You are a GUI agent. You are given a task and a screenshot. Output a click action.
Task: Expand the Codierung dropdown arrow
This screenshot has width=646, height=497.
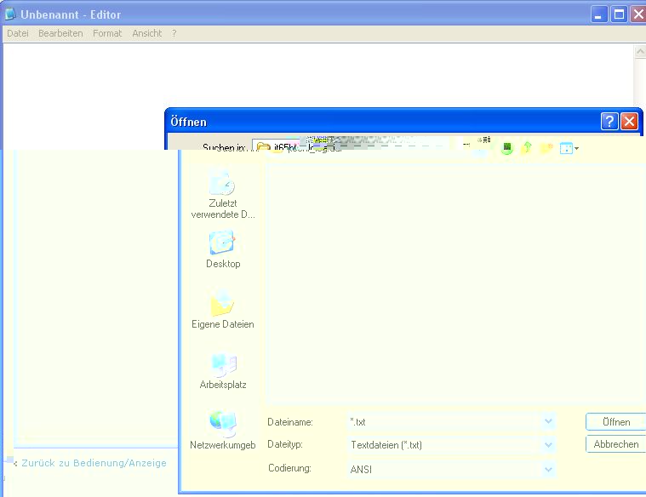(x=548, y=469)
